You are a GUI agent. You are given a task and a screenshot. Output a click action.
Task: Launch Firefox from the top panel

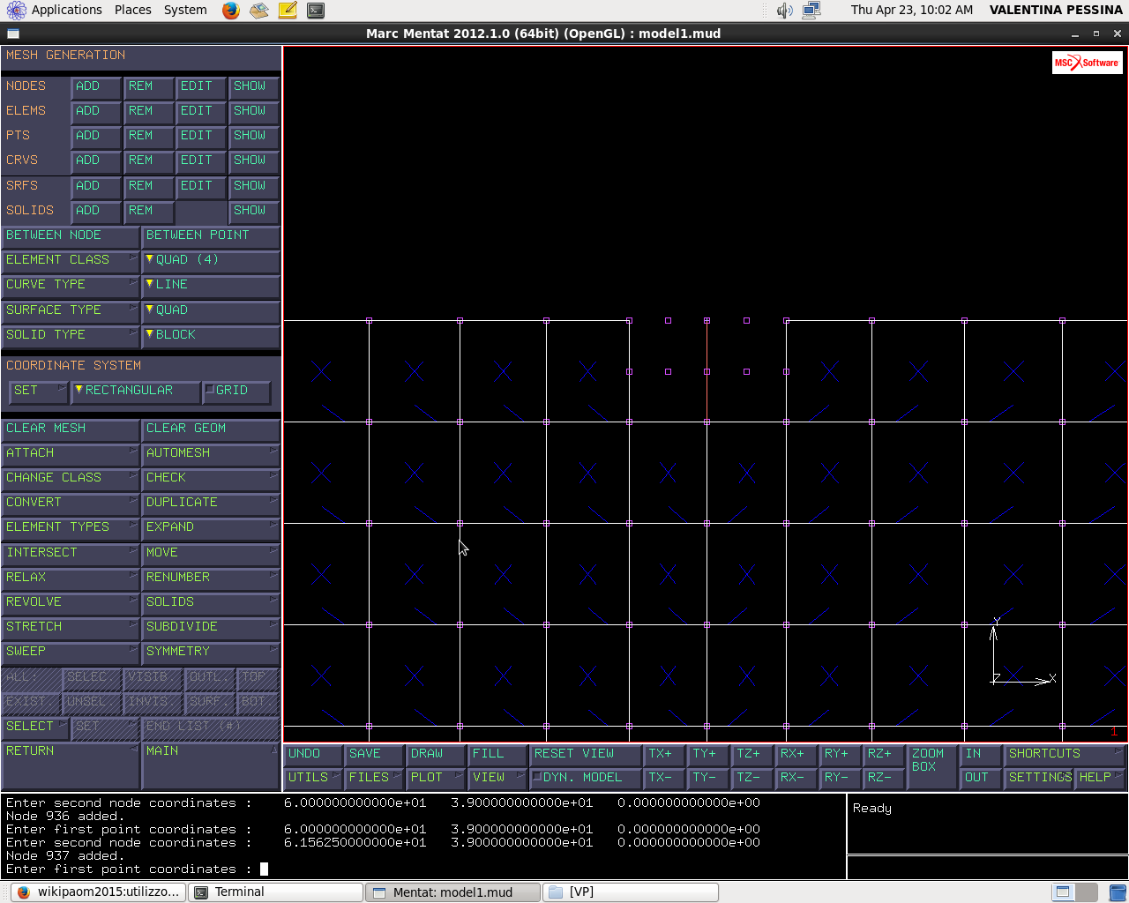(x=230, y=11)
